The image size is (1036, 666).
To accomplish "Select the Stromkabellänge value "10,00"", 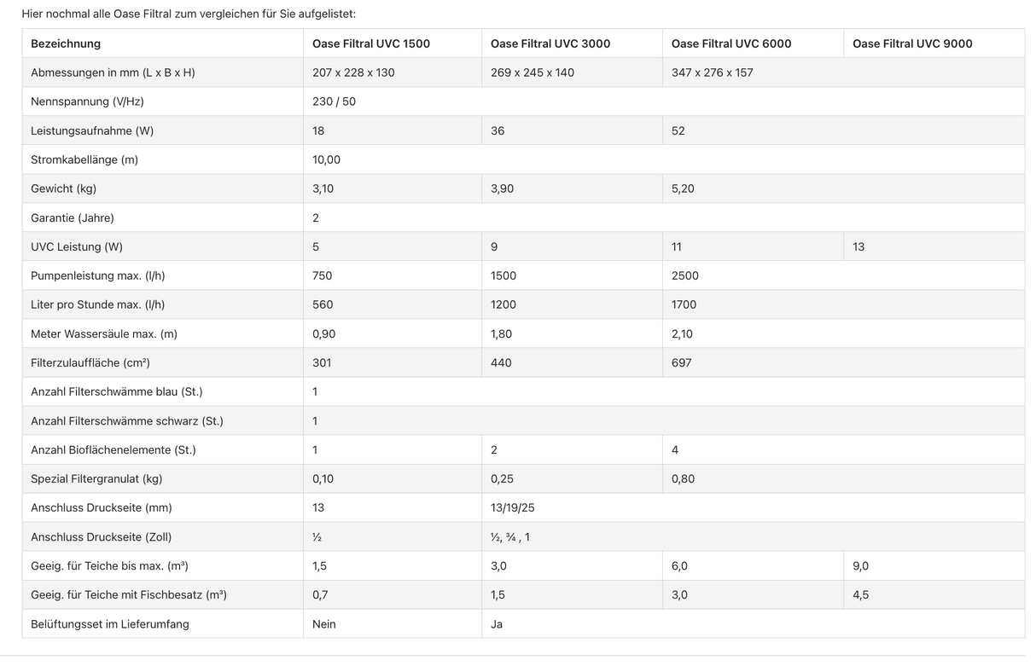I will [326, 159].
